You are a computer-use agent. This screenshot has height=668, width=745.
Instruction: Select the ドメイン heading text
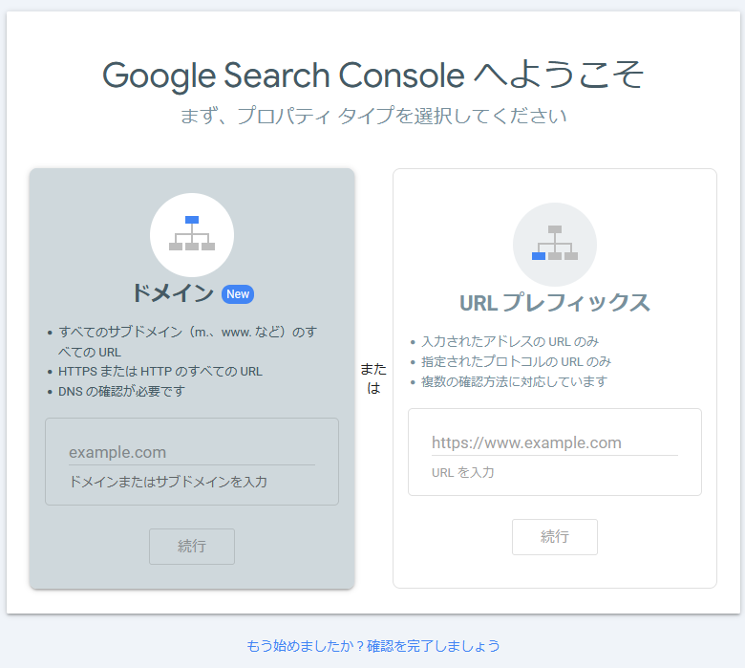173,292
